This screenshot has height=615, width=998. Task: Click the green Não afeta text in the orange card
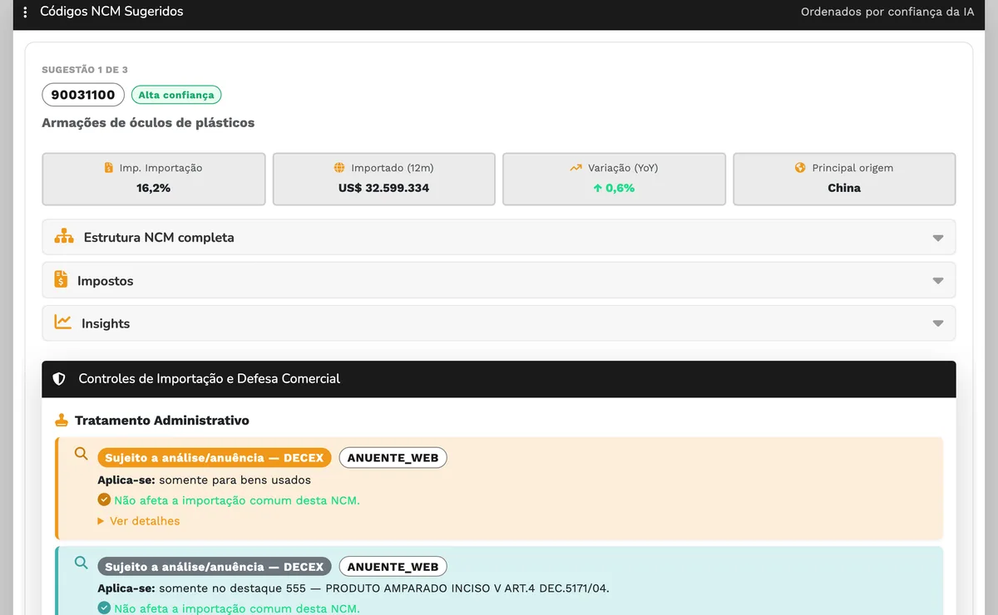point(237,500)
